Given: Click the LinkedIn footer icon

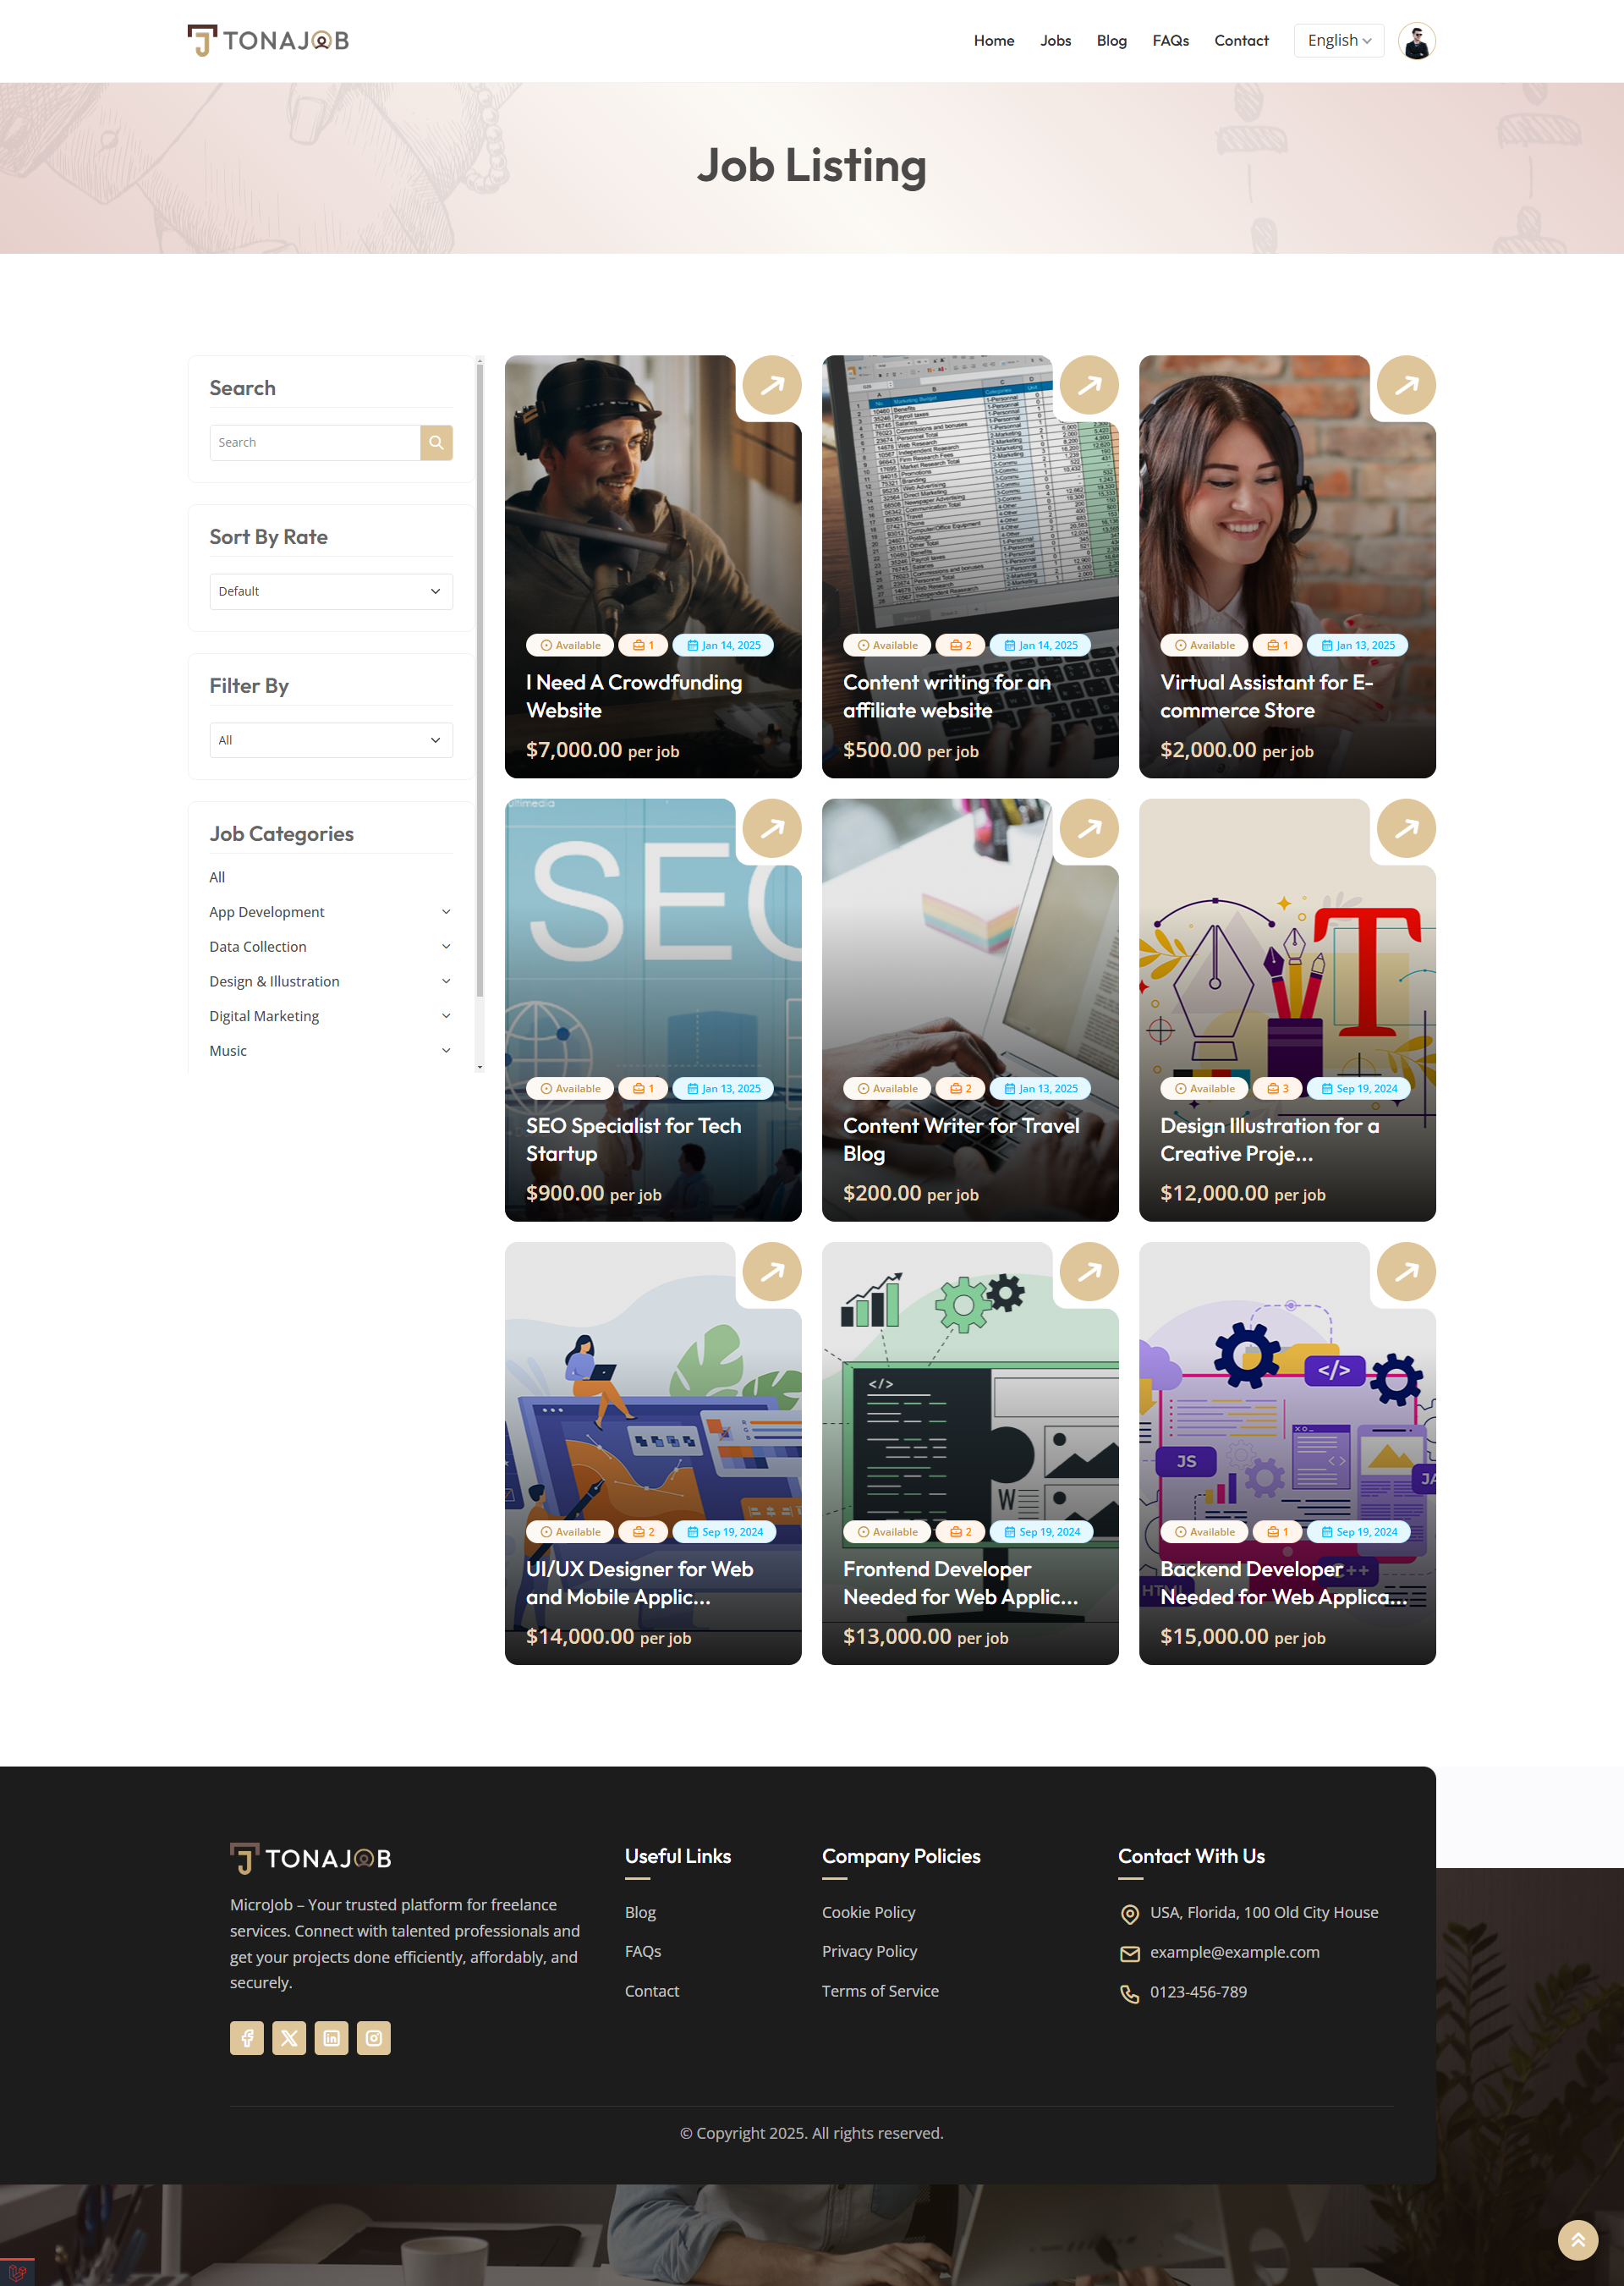Looking at the screenshot, I should pyautogui.click(x=331, y=2037).
